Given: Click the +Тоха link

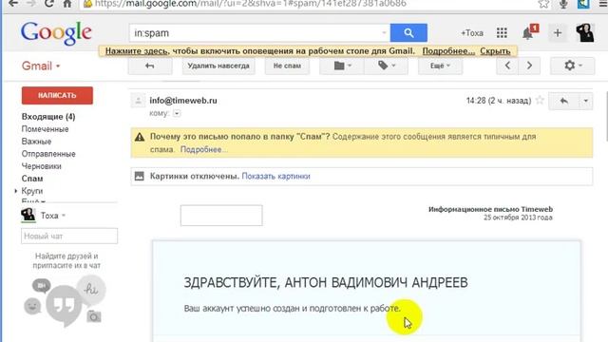Looking at the screenshot, I should 472,33.
